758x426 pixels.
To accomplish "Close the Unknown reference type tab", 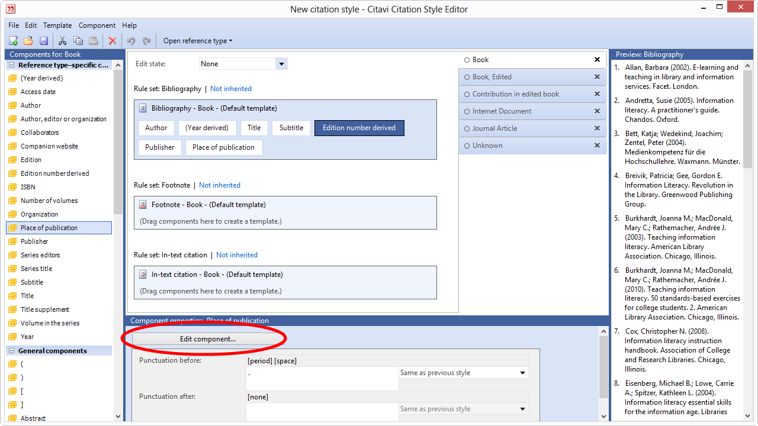I will pos(597,146).
